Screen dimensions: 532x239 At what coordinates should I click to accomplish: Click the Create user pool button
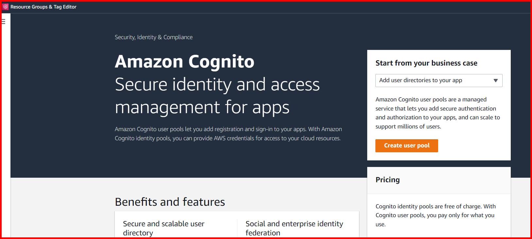tap(406, 145)
